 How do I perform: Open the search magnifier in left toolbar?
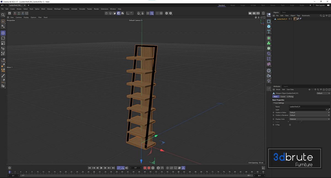(3, 15)
